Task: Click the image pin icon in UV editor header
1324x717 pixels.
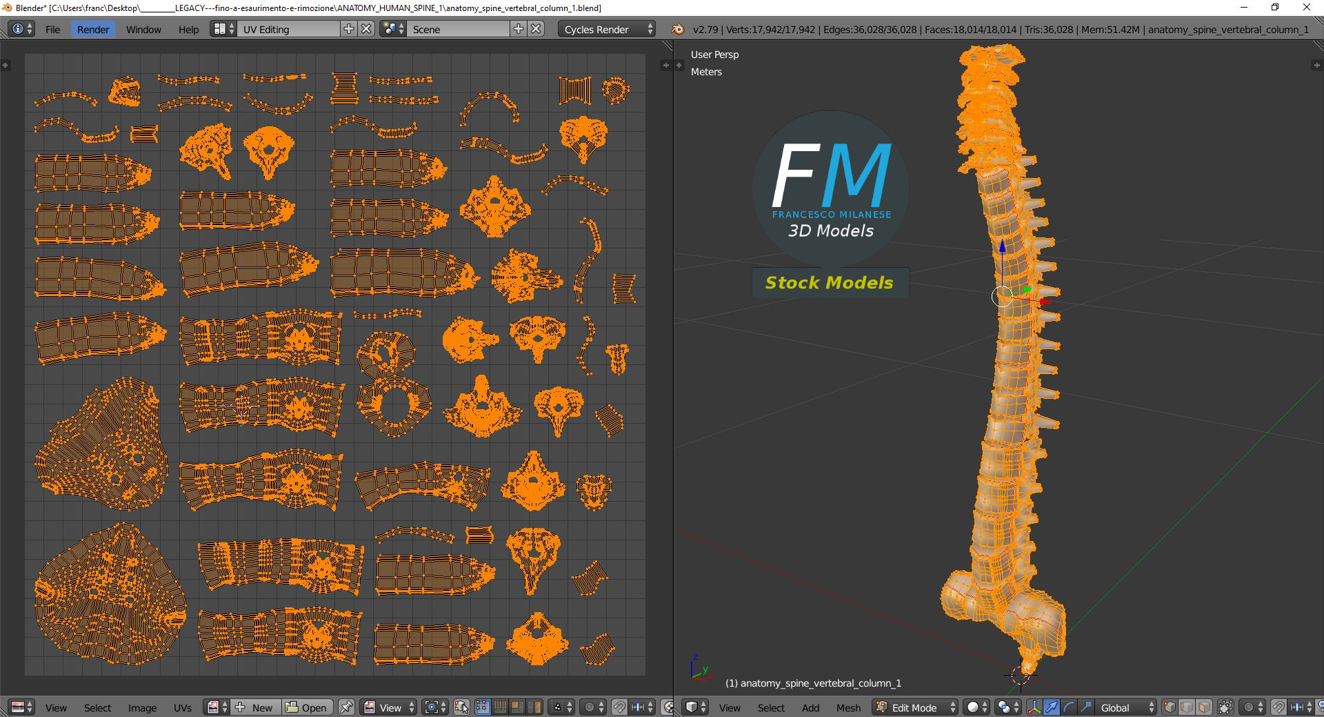Action: coord(346,707)
